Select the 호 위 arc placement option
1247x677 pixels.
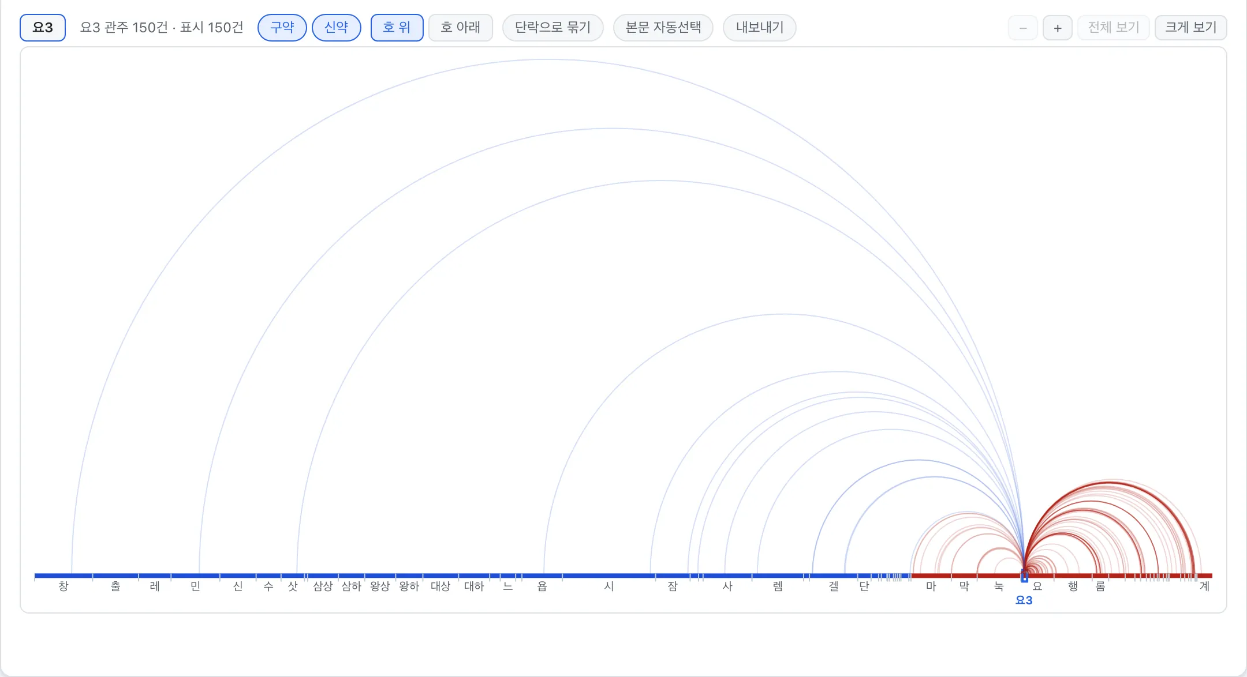(397, 28)
